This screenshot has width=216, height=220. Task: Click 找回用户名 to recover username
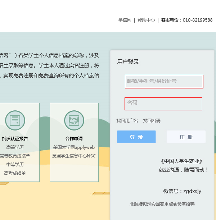tap(127, 121)
